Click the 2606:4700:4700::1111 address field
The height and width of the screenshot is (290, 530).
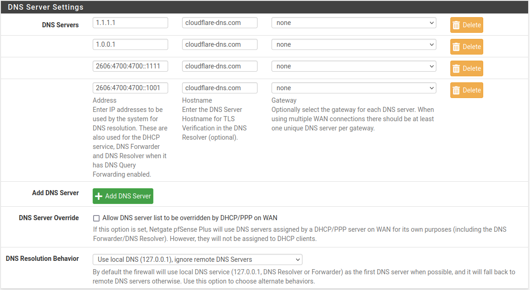(130, 66)
